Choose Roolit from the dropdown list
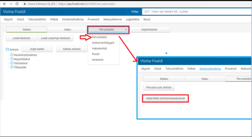 pos(96,54)
